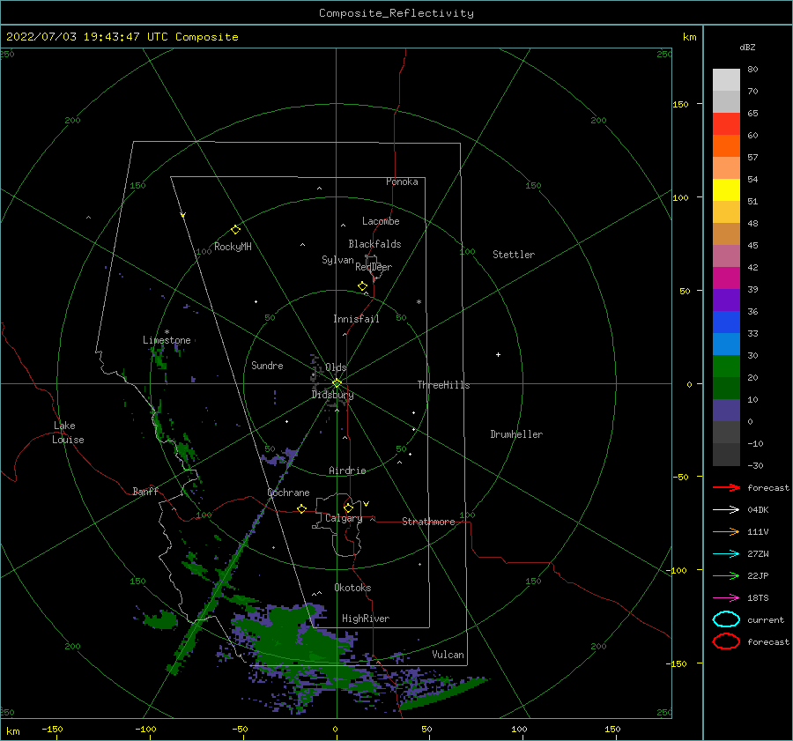Click the Drumheller city label
Viewport: 793px width, 741px height.
pos(516,434)
